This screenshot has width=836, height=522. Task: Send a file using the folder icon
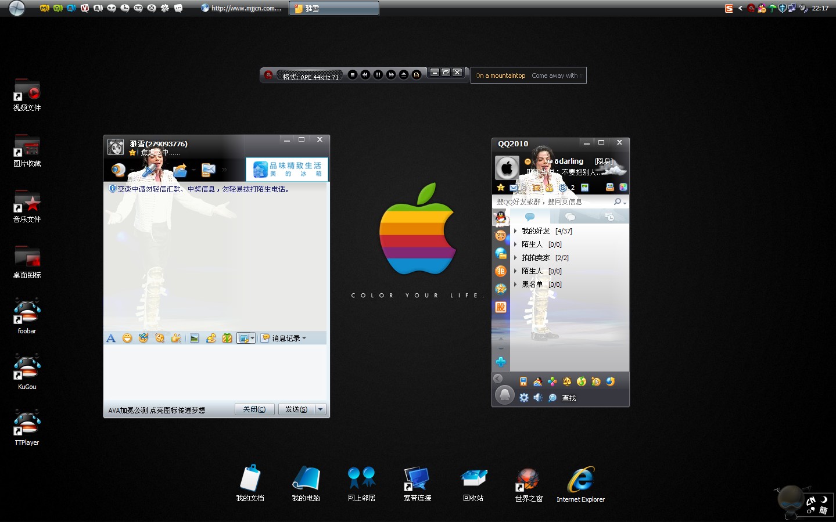point(180,170)
